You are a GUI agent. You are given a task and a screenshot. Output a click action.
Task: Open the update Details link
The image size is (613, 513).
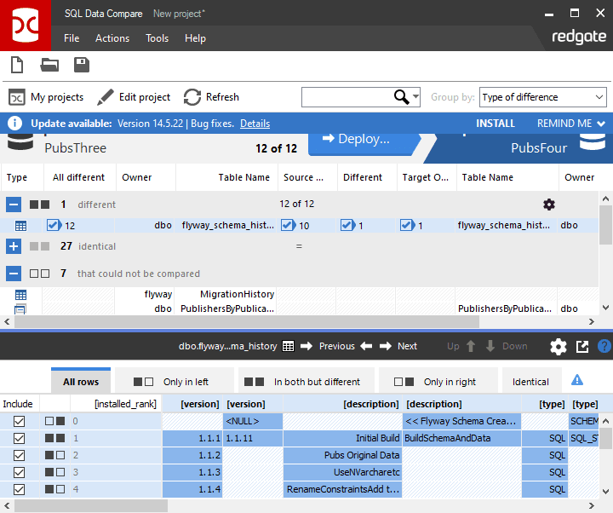(x=255, y=124)
